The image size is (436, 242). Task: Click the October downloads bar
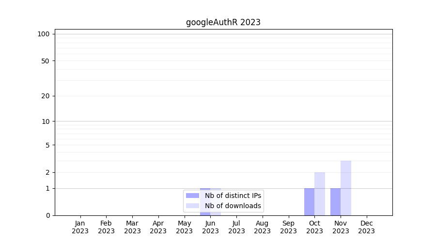[320, 194]
